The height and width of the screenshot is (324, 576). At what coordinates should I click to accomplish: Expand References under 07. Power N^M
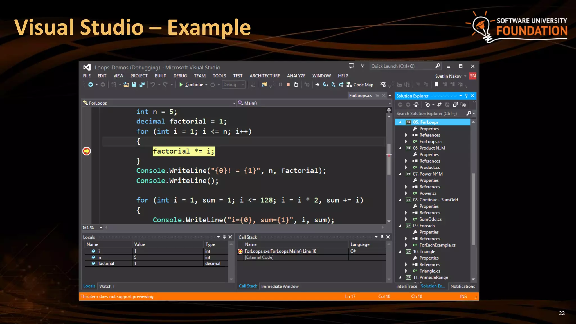pyautogui.click(x=406, y=187)
